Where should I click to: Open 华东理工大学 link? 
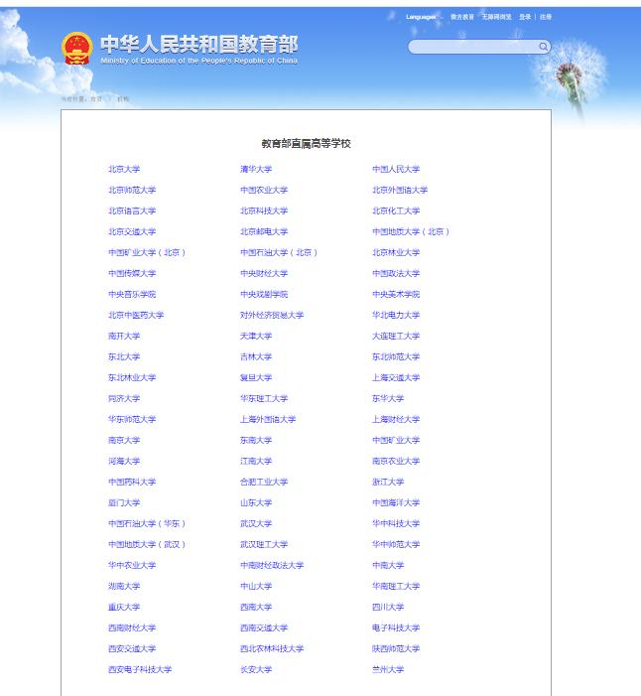[264, 398]
